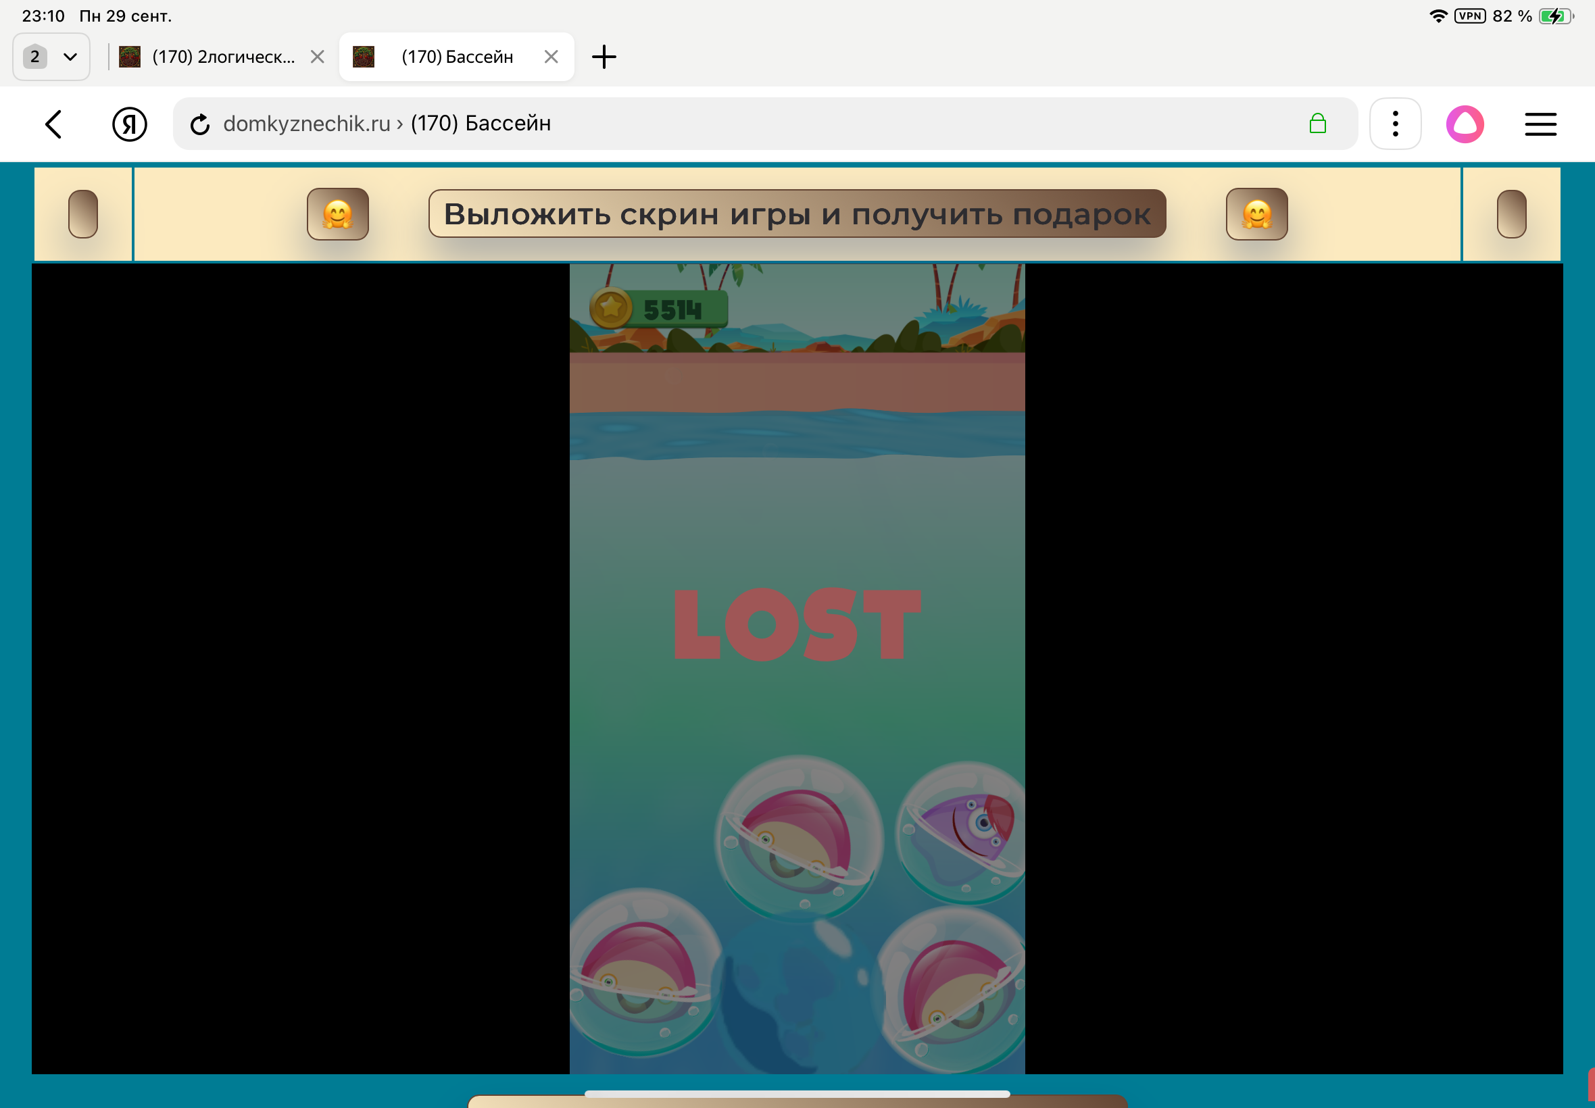This screenshot has width=1595, height=1108.
Task: Open the Yandex home logo button
Action: [130, 124]
